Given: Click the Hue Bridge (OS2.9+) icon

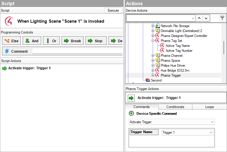Looking at the screenshot, I should (x=157, y=70).
